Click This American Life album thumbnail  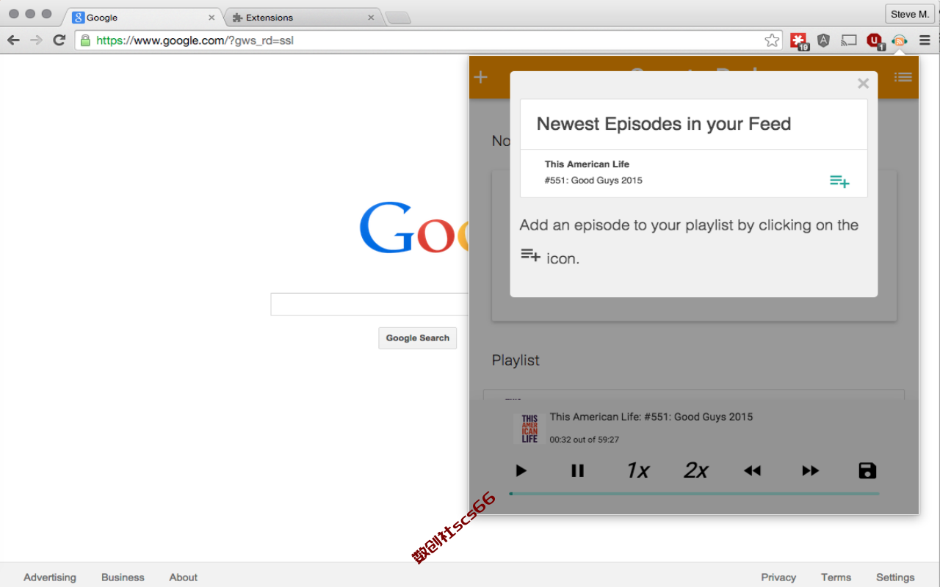[x=529, y=429]
